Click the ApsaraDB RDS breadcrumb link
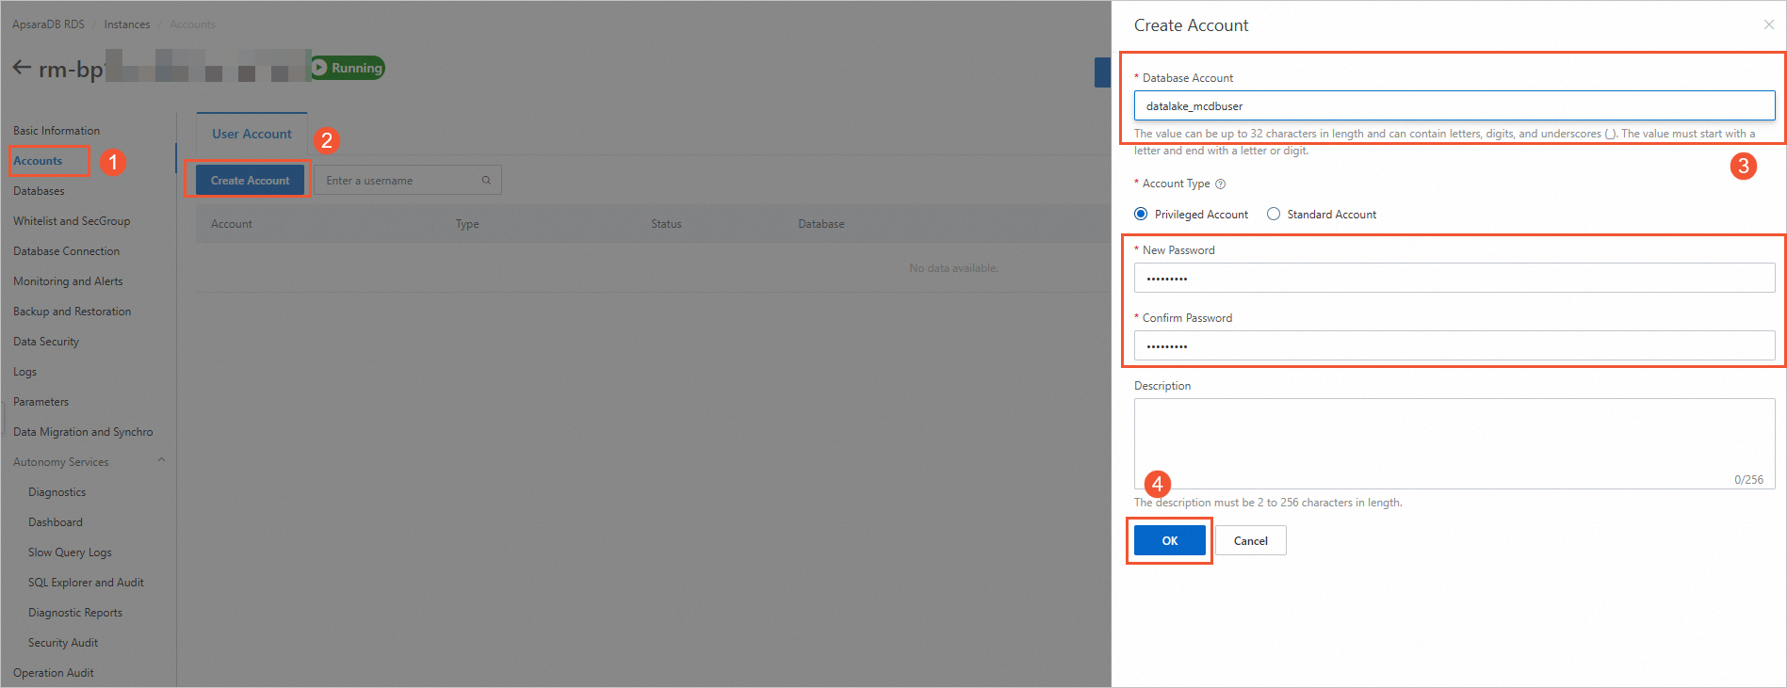The width and height of the screenshot is (1787, 688). click(x=48, y=24)
